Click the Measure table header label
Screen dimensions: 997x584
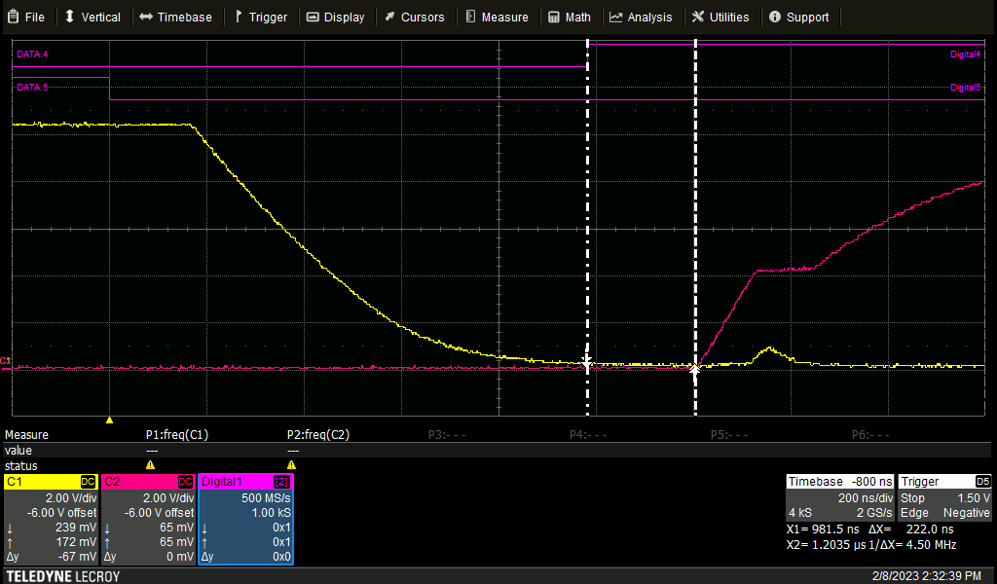(26, 435)
